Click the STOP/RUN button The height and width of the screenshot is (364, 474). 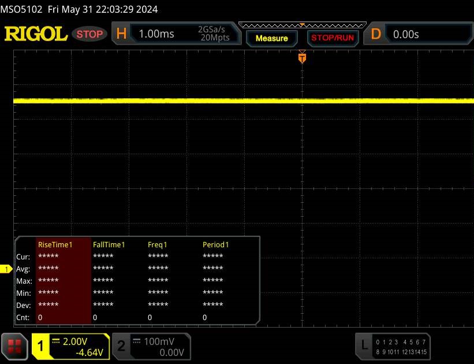(333, 38)
